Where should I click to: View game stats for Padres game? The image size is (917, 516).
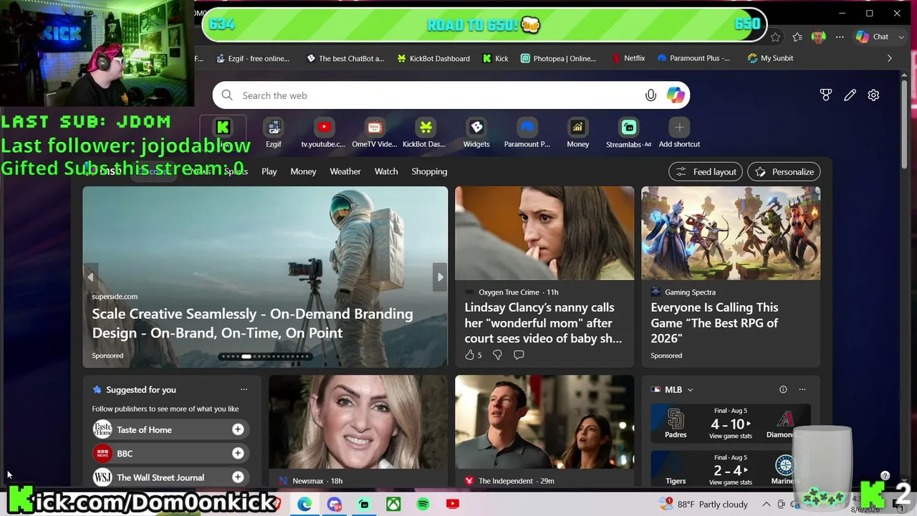click(731, 436)
